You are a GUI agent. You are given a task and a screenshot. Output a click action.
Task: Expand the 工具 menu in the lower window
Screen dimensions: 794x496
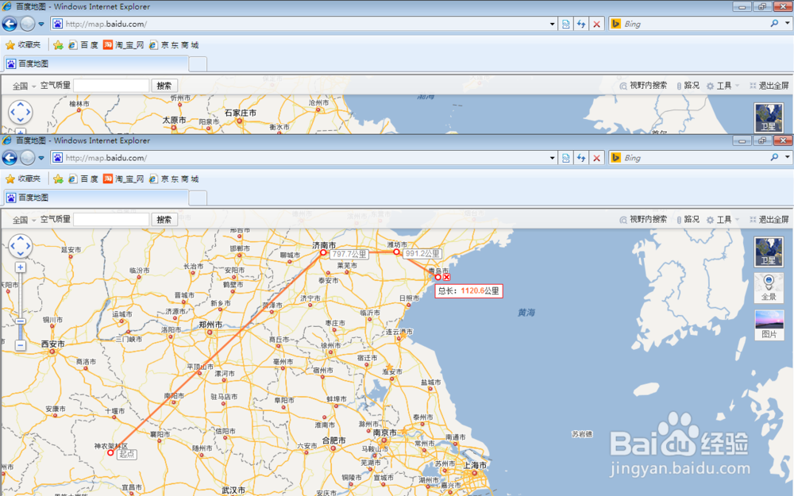click(x=723, y=220)
